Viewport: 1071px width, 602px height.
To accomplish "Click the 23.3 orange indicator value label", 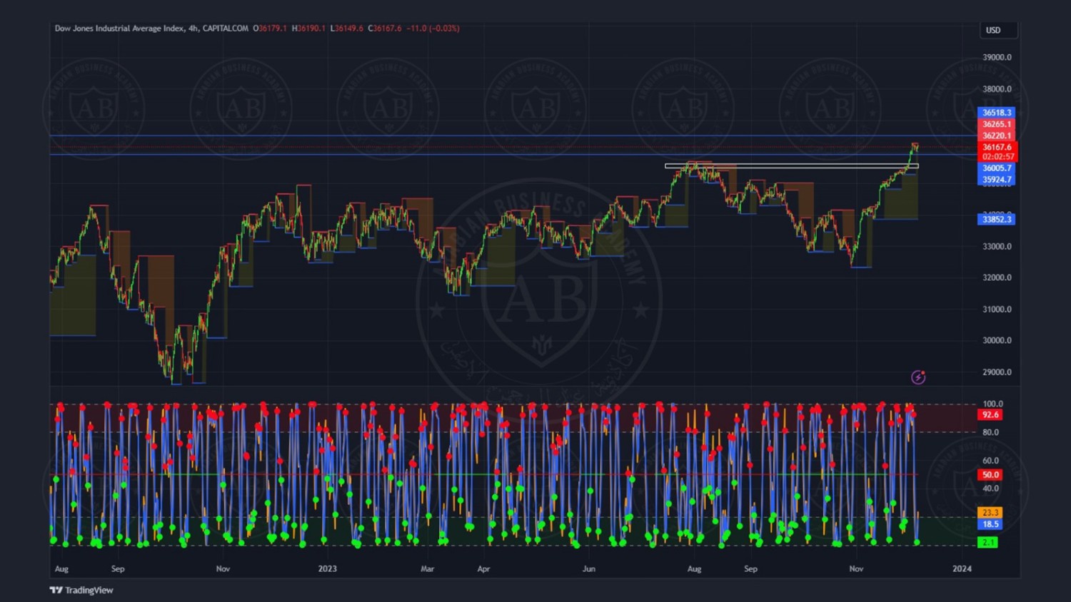I will (x=990, y=512).
